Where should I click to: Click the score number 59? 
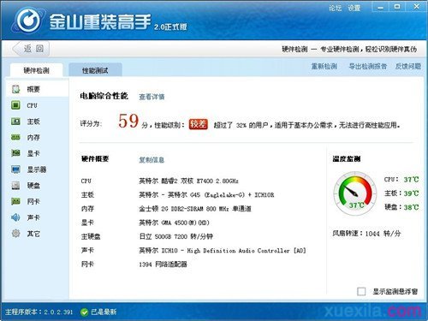128,121
